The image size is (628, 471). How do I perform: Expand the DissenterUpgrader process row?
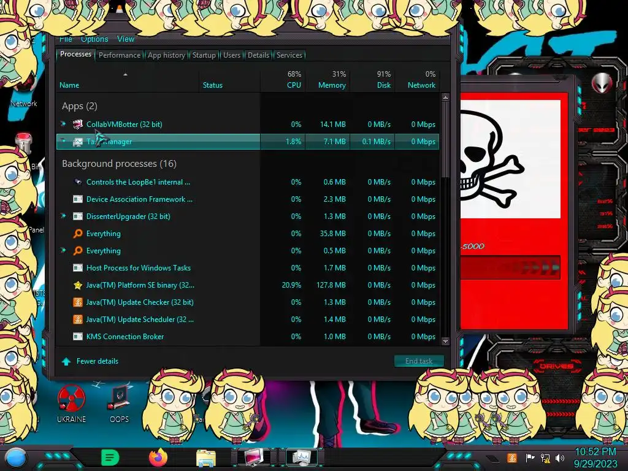pyautogui.click(x=63, y=215)
